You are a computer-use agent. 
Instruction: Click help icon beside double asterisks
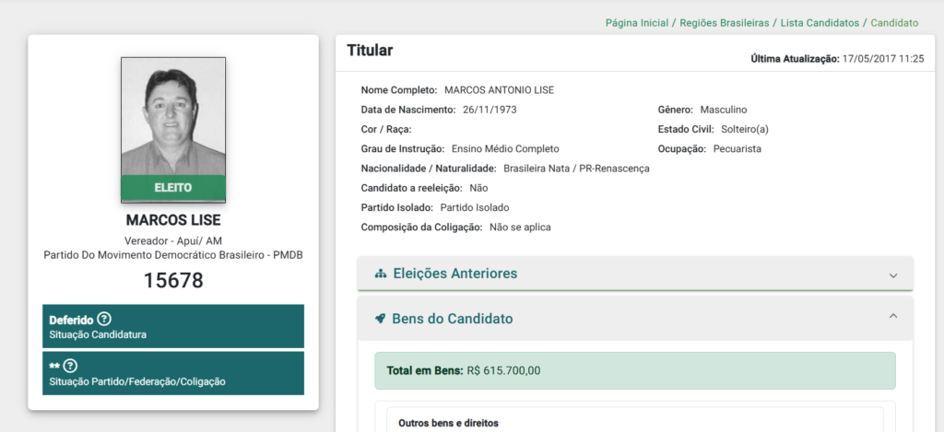[70, 366]
